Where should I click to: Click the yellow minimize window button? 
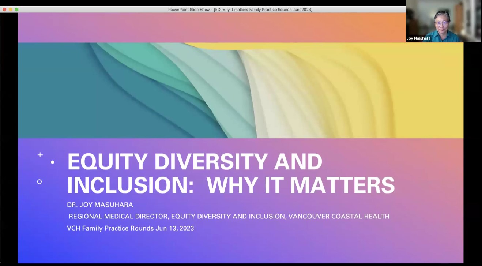10,9
